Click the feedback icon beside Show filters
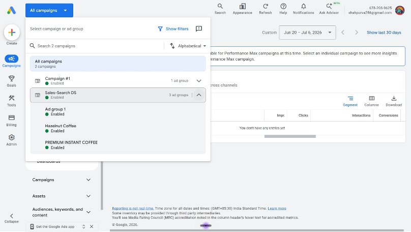 pyautogui.click(x=199, y=29)
